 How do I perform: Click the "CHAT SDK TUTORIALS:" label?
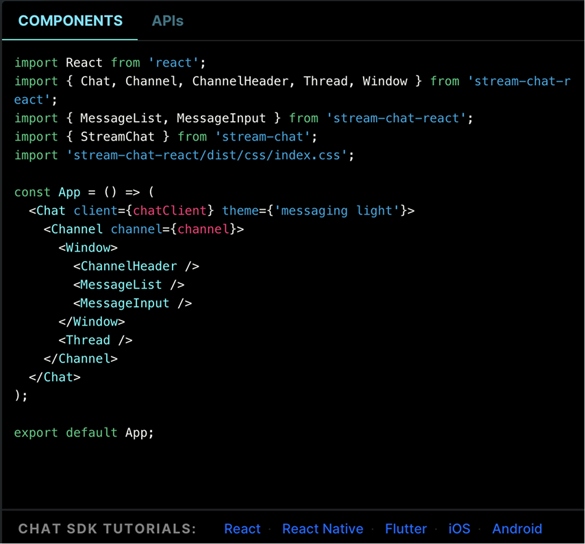tap(107, 529)
